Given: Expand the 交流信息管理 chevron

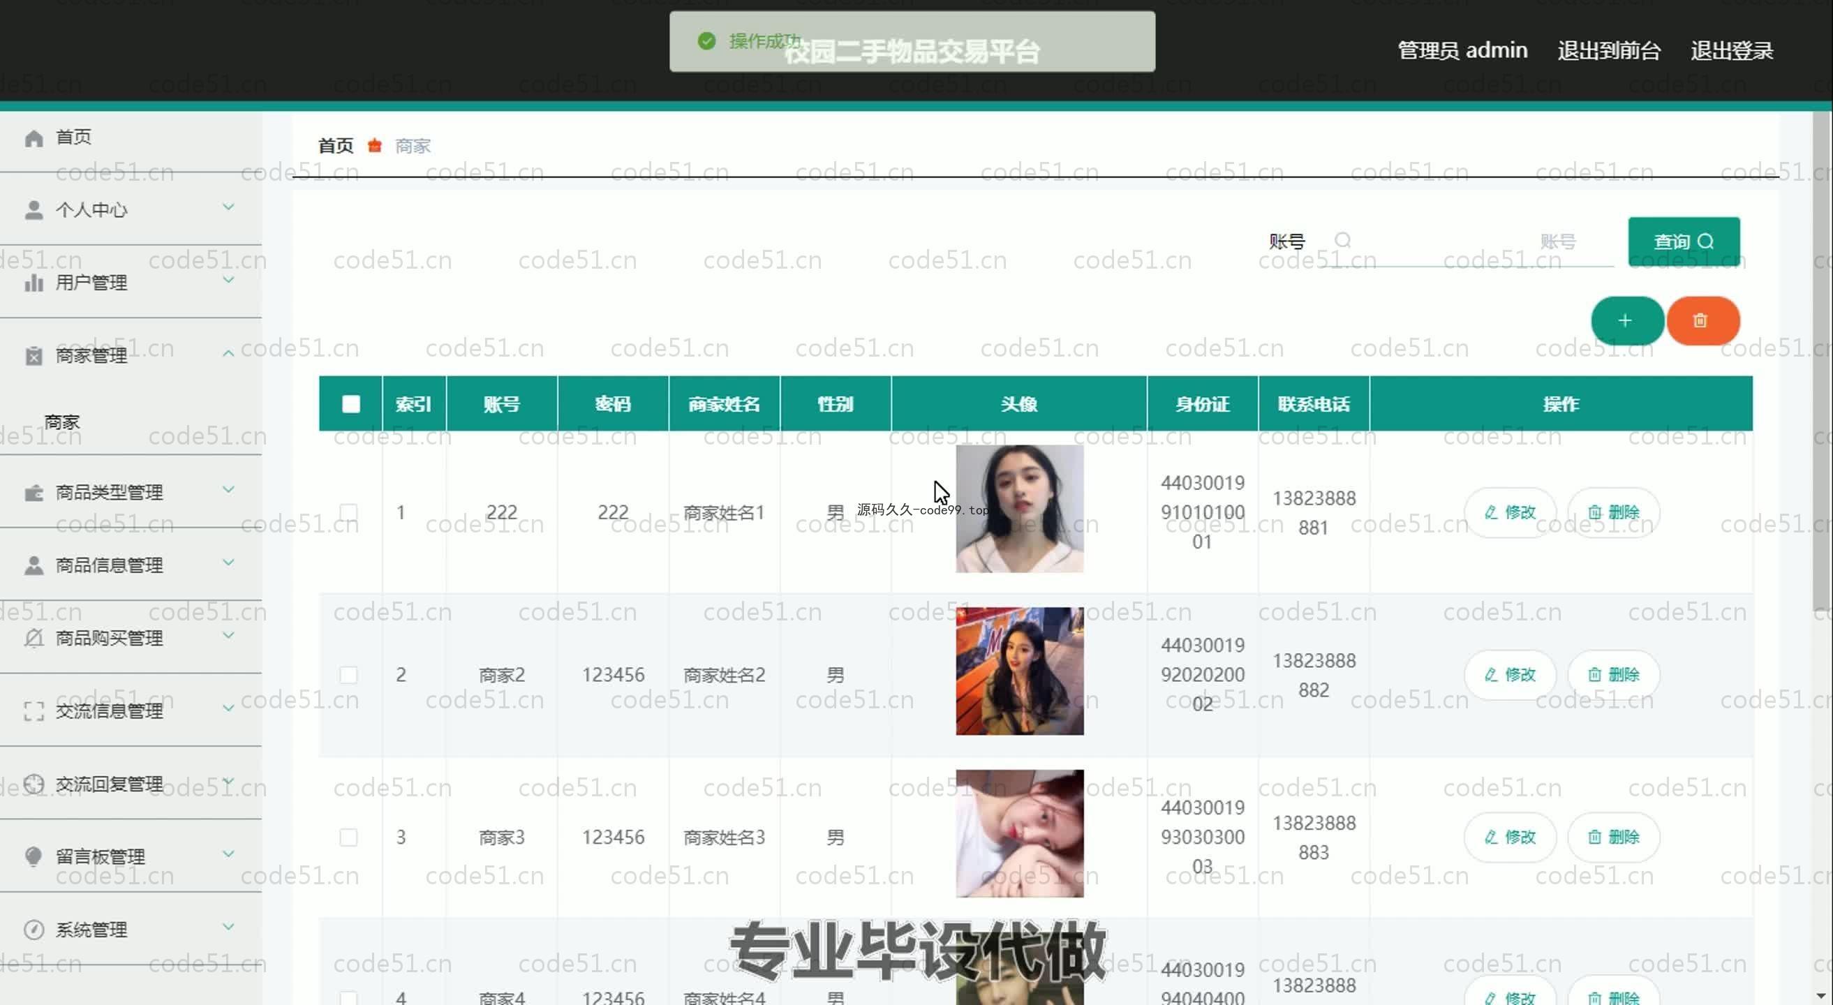Looking at the screenshot, I should (x=228, y=708).
